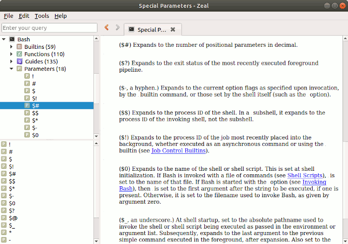Click the P icon beside '$_' in list
348x244 pixels.
(x=4, y=225)
